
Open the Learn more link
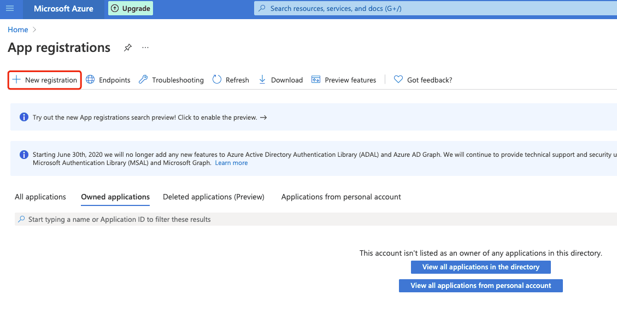coord(231,163)
